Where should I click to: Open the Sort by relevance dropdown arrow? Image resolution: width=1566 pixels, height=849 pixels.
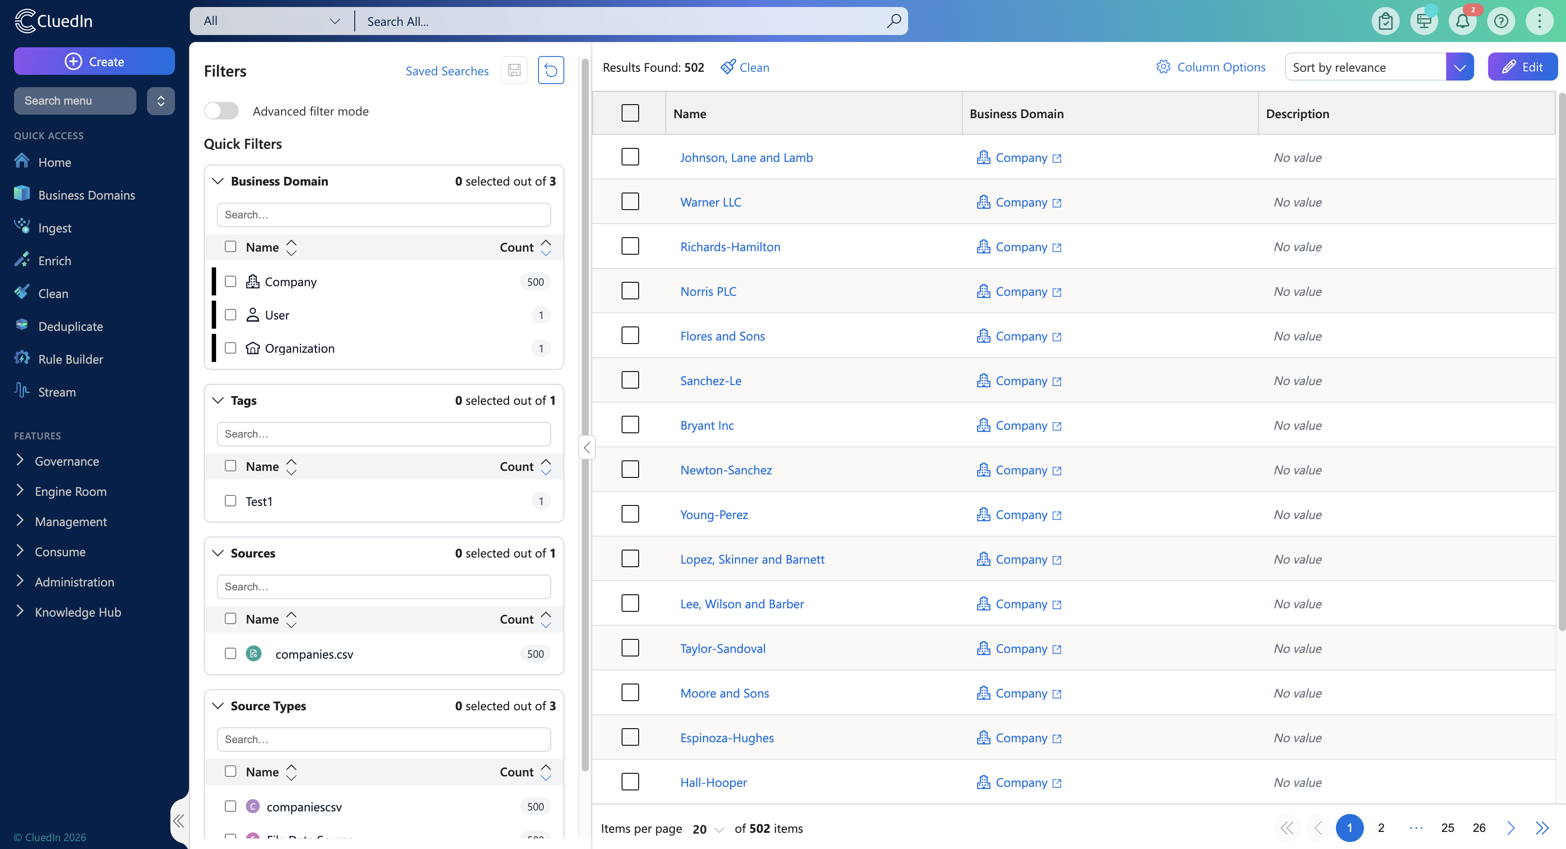pos(1460,67)
